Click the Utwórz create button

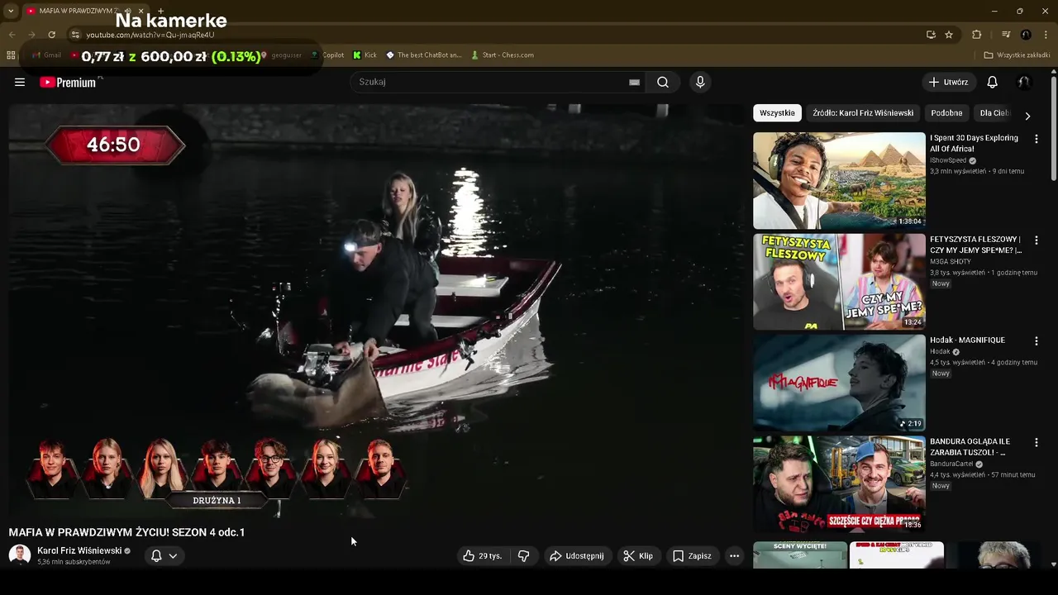948,82
